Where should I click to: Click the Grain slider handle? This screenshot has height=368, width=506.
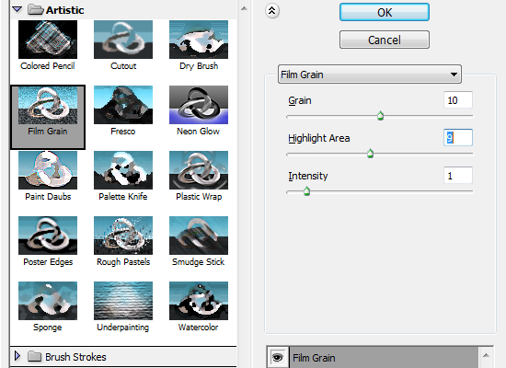click(381, 116)
